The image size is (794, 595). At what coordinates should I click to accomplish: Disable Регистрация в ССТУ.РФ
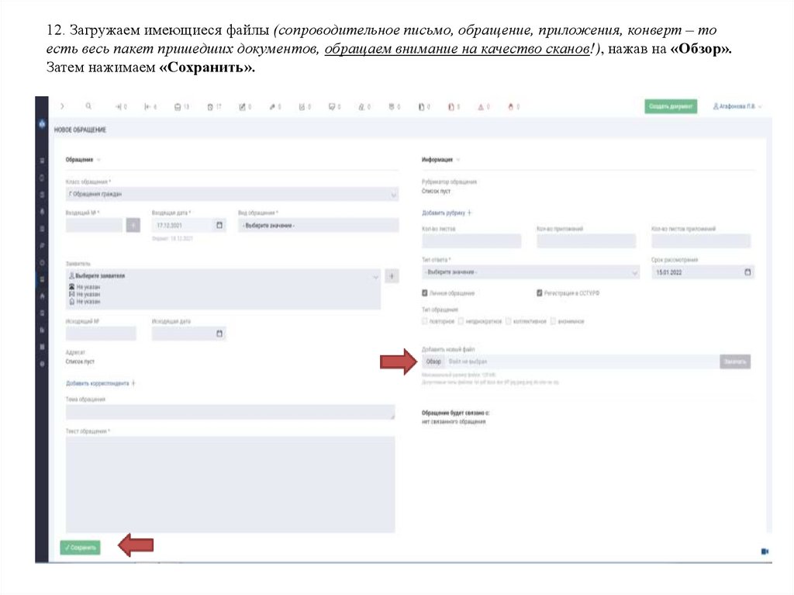click(x=538, y=291)
